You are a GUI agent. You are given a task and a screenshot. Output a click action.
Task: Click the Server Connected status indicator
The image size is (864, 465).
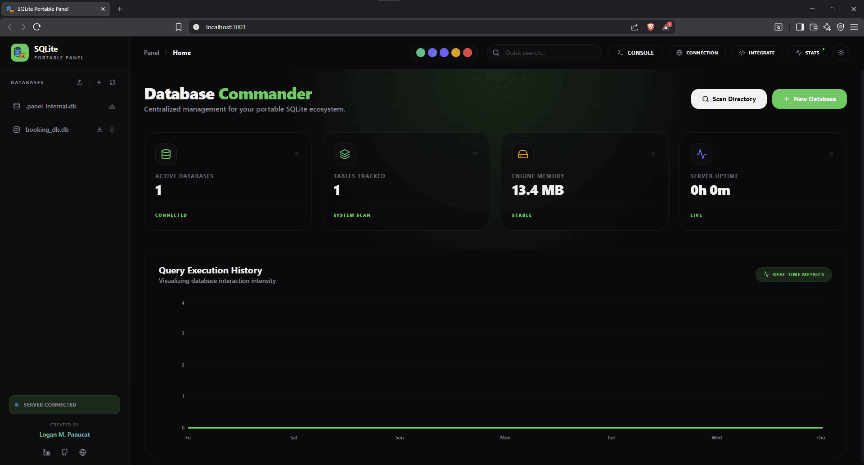click(64, 404)
